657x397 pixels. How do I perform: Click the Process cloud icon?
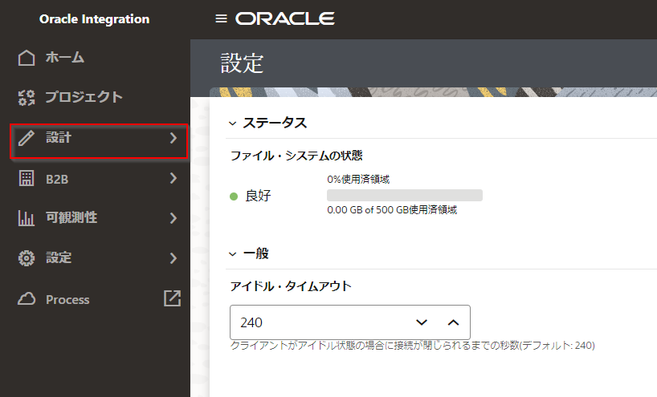pyautogui.click(x=27, y=299)
